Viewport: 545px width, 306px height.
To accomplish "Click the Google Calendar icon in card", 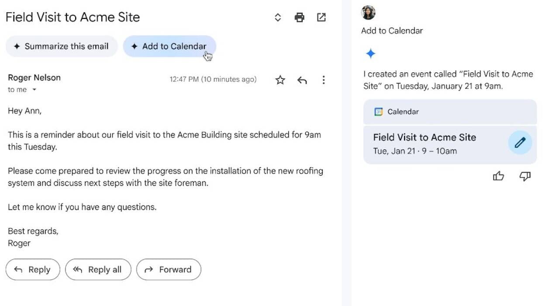I will (379, 112).
